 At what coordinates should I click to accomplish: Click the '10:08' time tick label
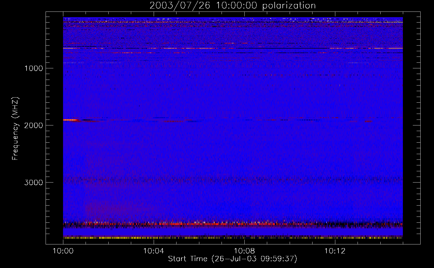click(244, 251)
